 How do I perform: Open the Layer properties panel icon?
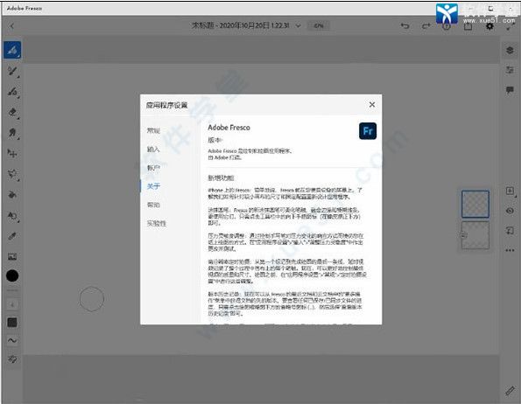pos(510,70)
